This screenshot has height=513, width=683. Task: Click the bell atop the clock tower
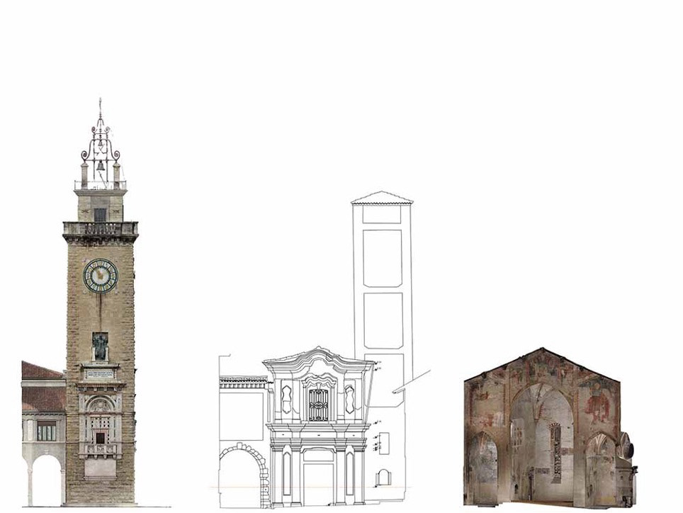tap(101, 166)
